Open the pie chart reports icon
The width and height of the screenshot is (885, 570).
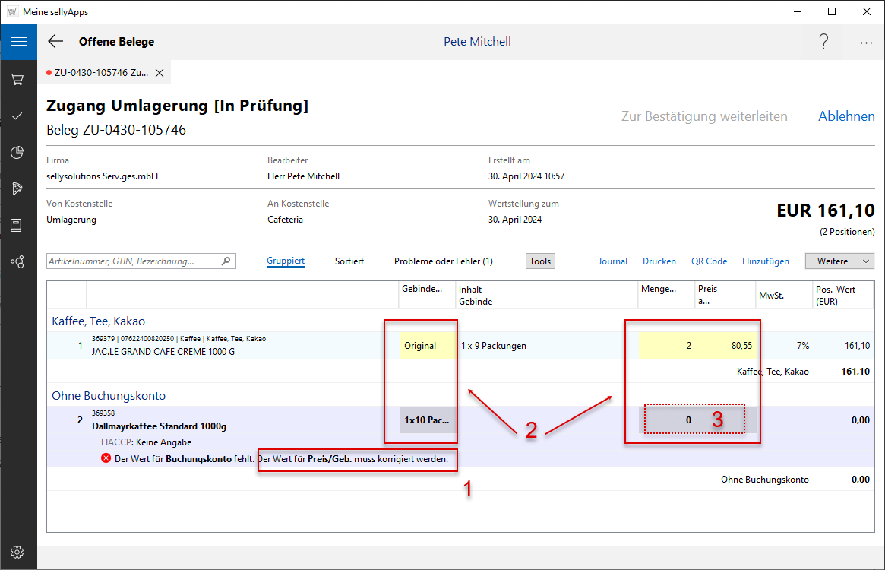[17, 153]
